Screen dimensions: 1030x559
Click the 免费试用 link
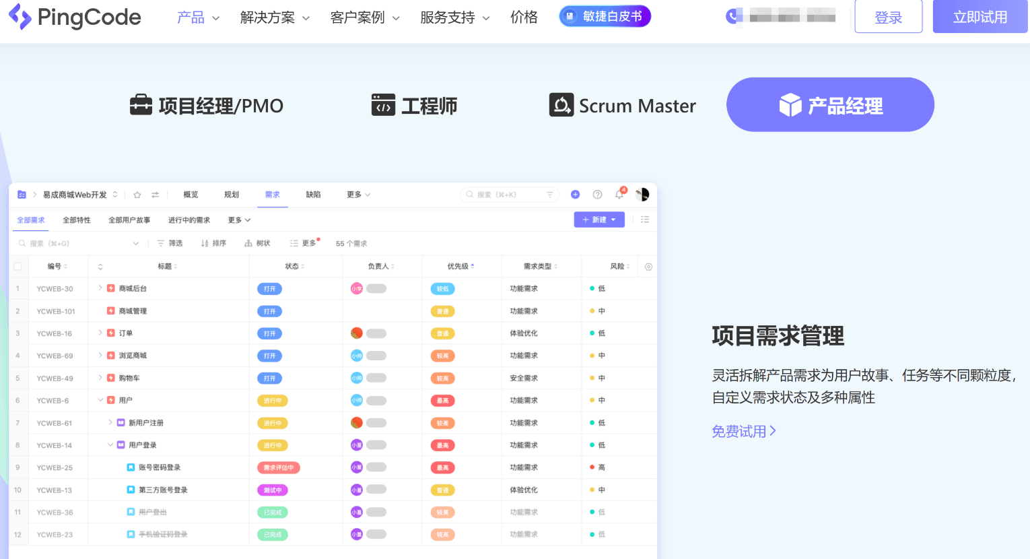[x=744, y=431]
